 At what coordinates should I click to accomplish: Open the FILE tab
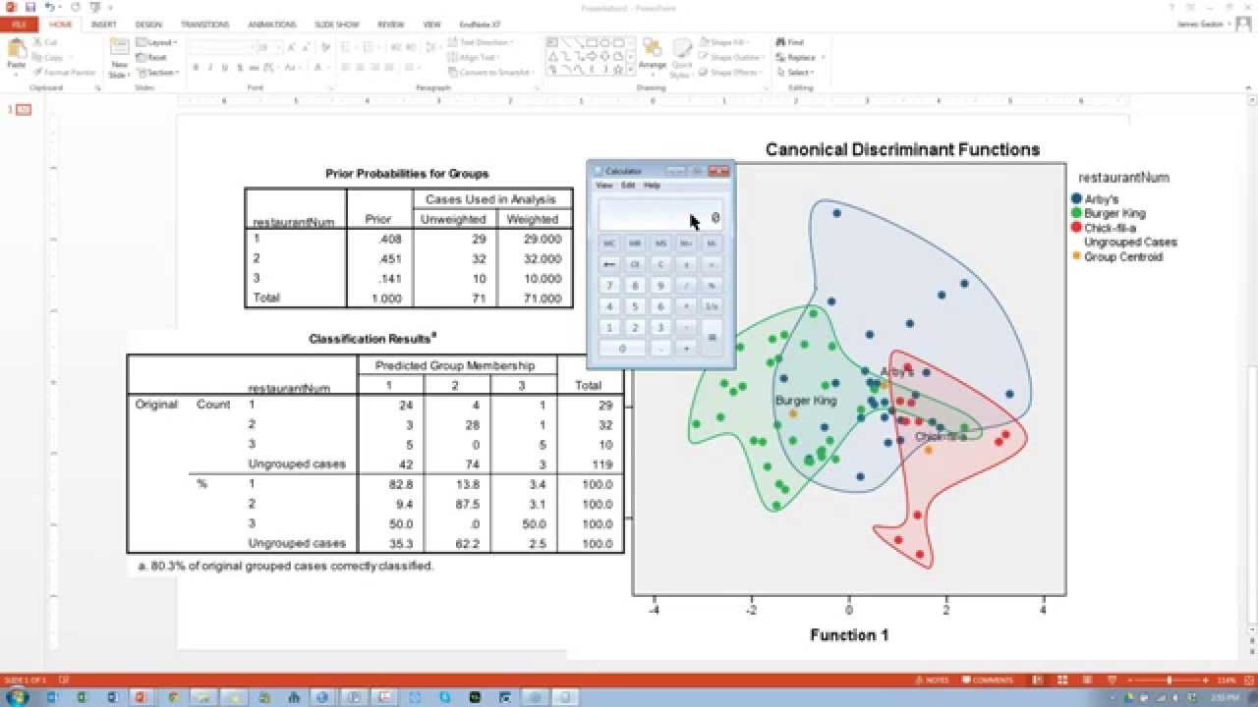[20, 24]
